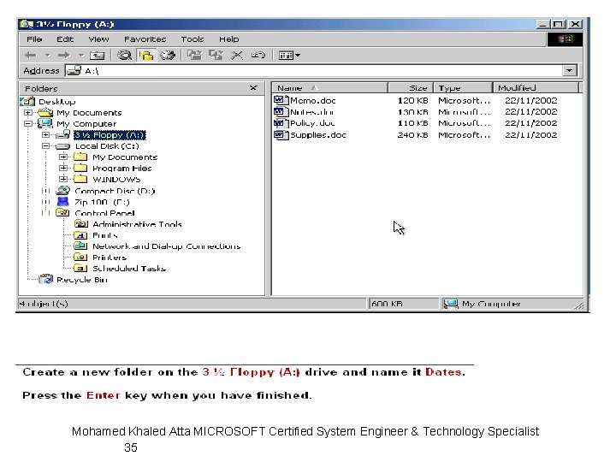Select 3½ Floppy (A:) drive icon
The image size is (616, 462).
tap(62, 135)
